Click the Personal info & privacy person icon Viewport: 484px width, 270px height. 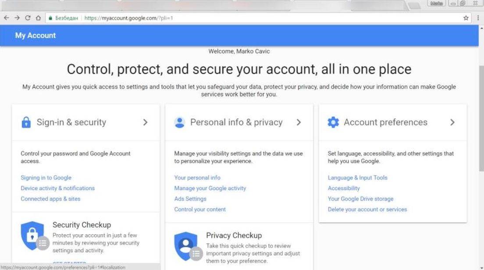pos(179,122)
